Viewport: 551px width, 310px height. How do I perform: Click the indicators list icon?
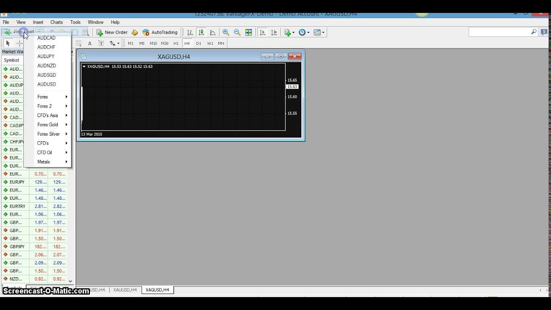(x=288, y=32)
